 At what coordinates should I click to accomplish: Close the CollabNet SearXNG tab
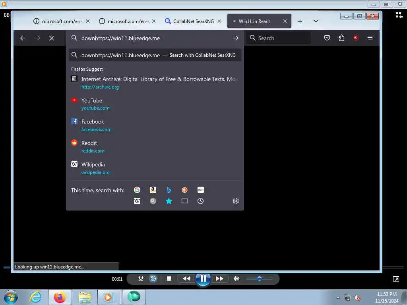219,21
